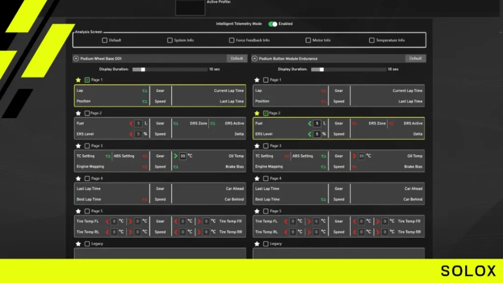
Task: Click the Wheel Base Page 4 star
Action: click(x=78, y=178)
